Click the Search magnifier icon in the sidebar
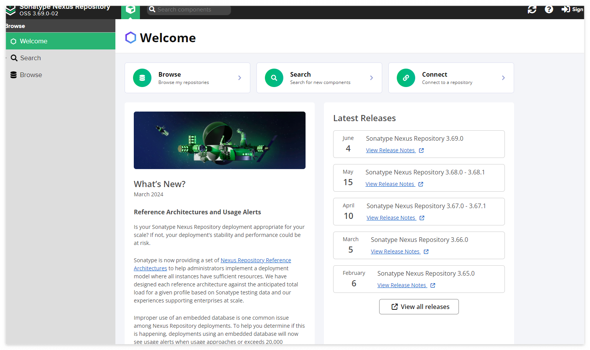The image size is (590, 350). click(14, 58)
